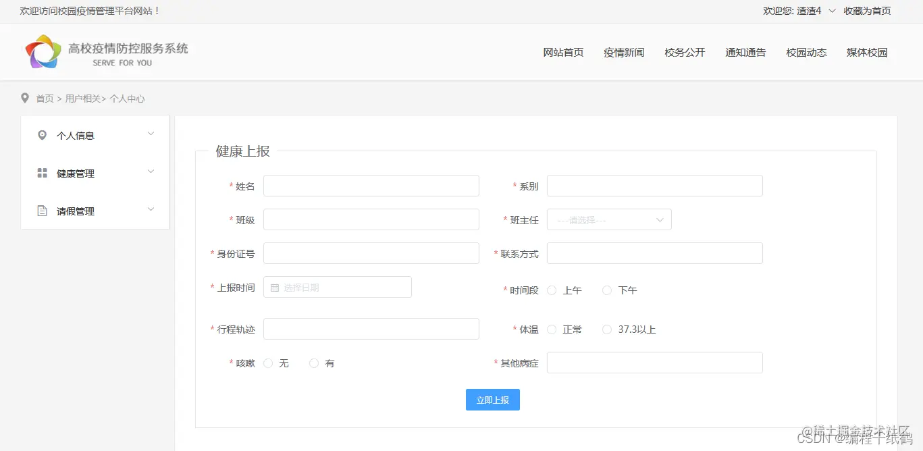Click the 身份证号 input field

point(371,253)
